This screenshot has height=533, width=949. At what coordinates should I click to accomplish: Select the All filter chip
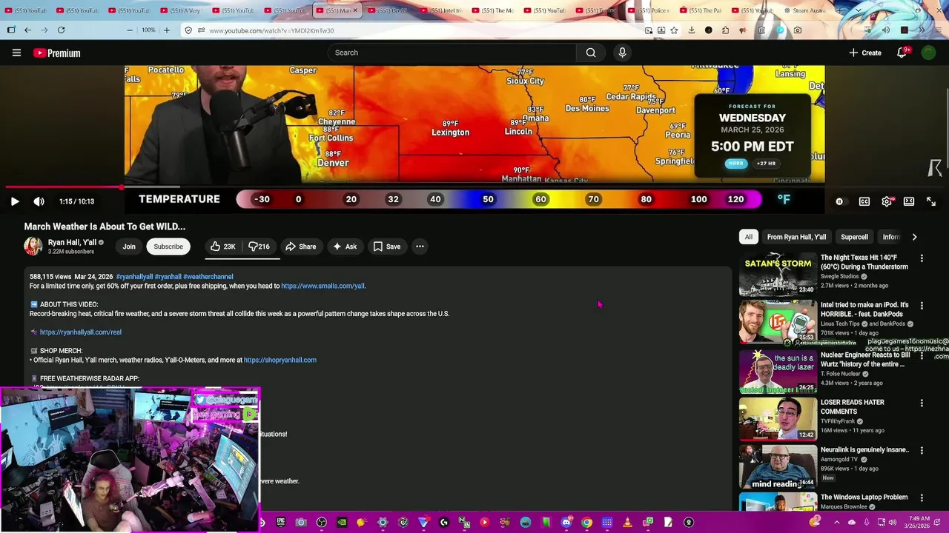coord(749,237)
